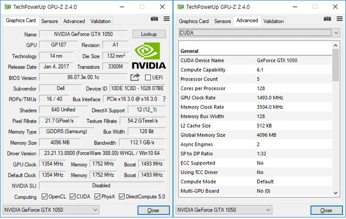Screen dimensions: 346x219
Task: Switch to the Sensors tab in the right window
Action: click(x=222, y=21)
